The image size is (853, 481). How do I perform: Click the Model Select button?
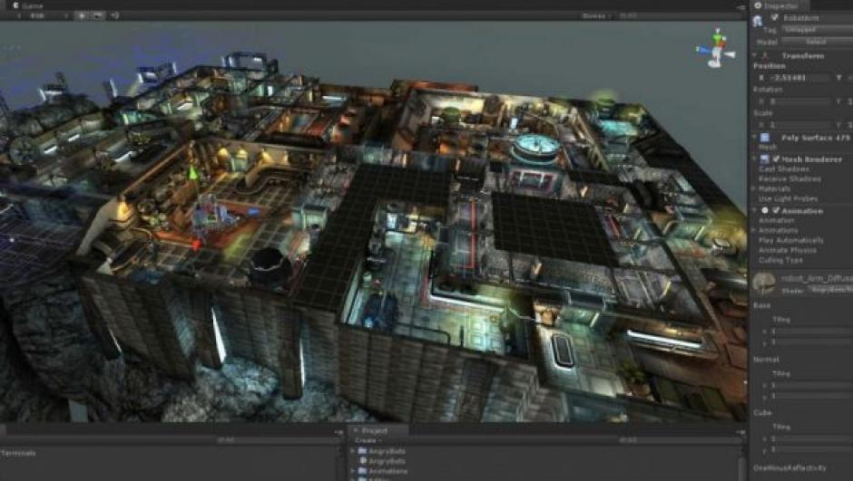817,42
